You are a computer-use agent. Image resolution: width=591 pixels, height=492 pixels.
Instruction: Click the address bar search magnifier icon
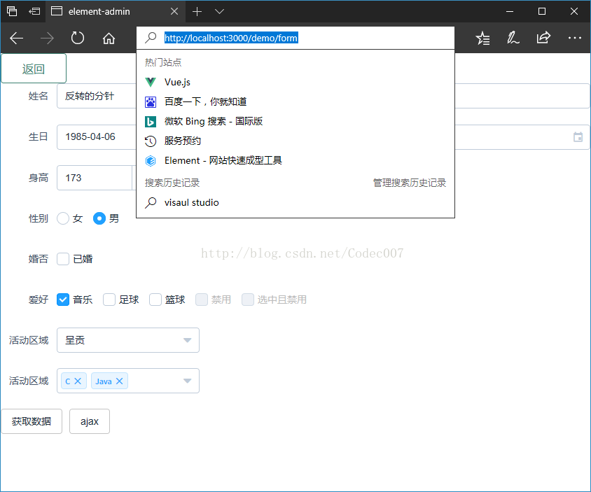pyautogui.click(x=151, y=38)
